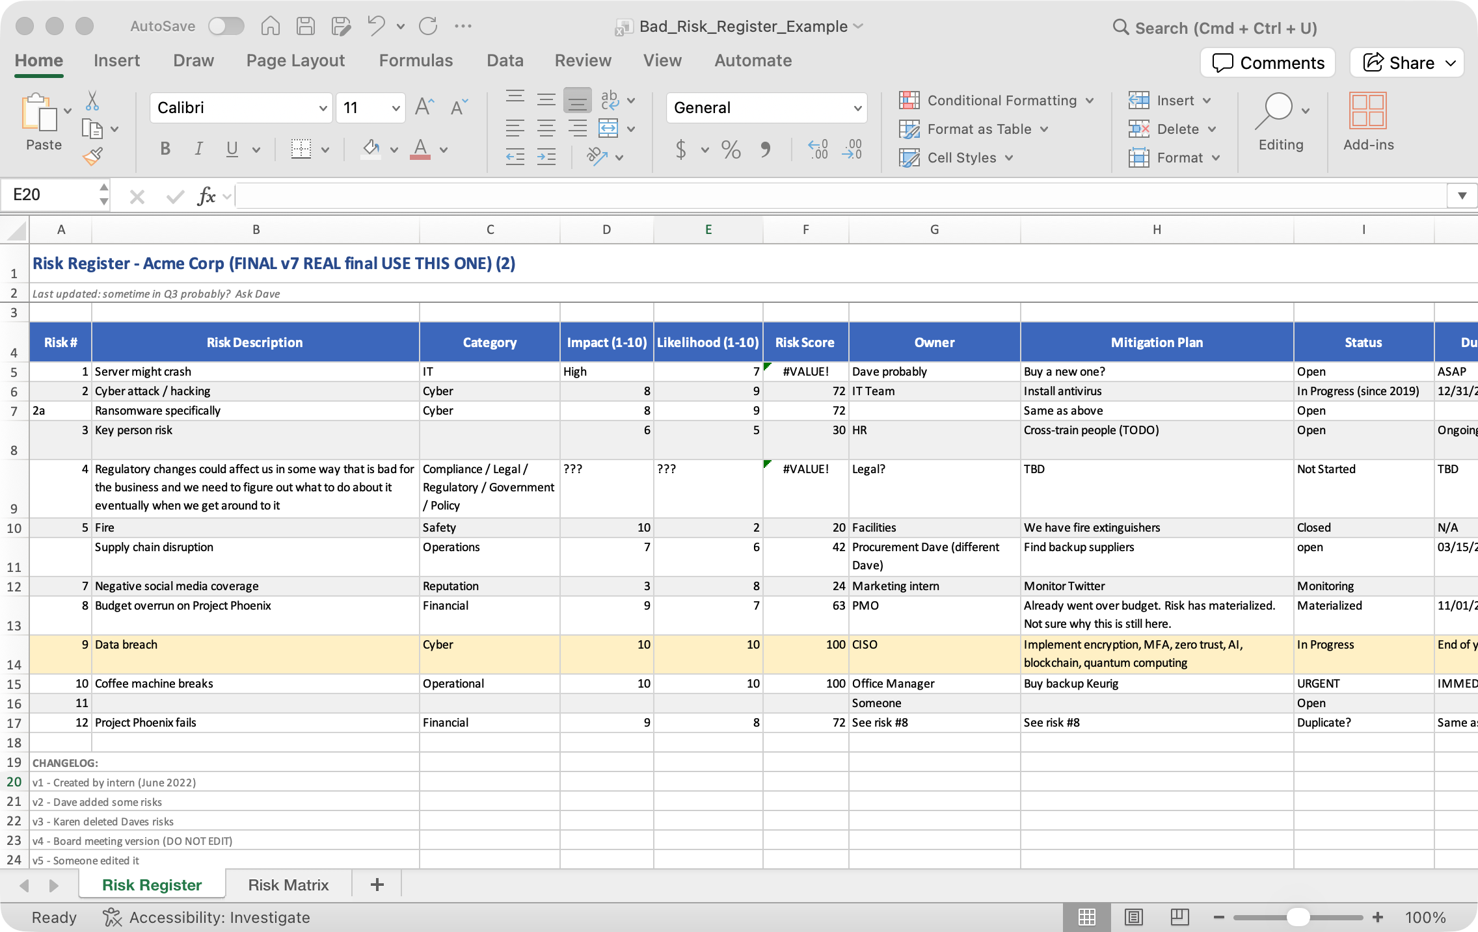Toggle Underline formatting

[x=232, y=149]
